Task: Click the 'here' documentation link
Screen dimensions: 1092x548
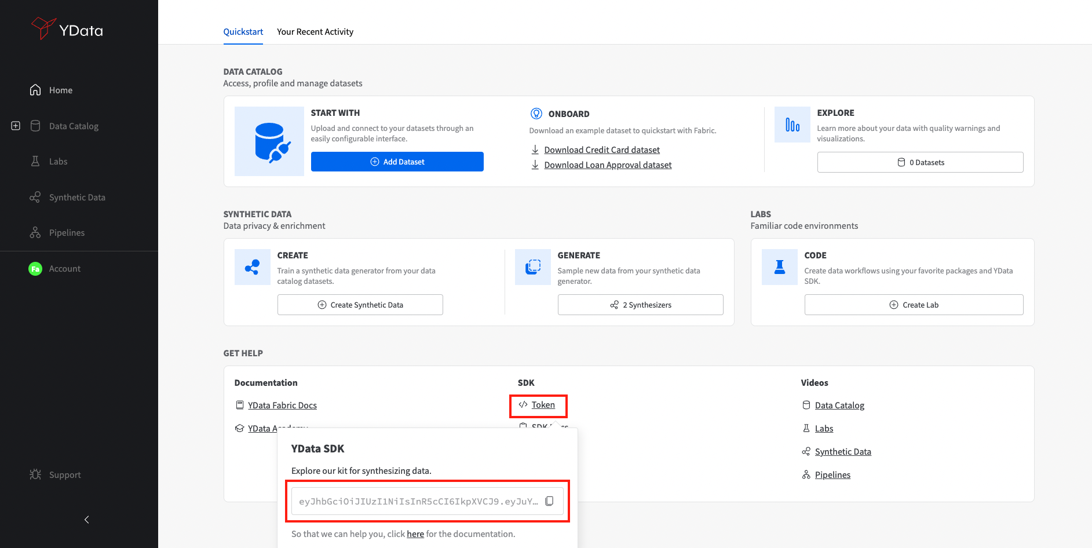Action: [415, 534]
